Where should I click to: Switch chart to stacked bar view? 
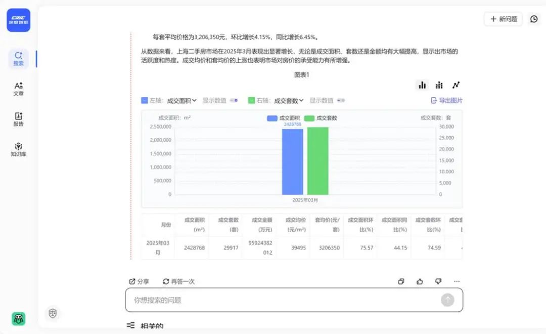[x=439, y=85]
